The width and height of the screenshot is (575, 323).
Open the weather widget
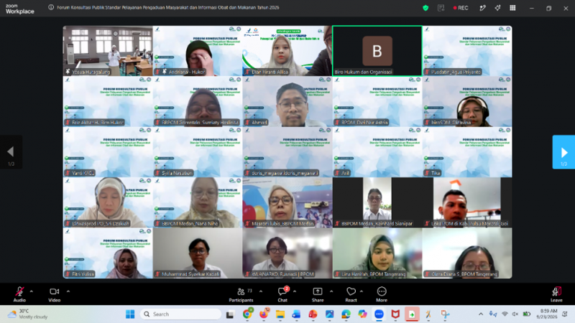click(28, 314)
